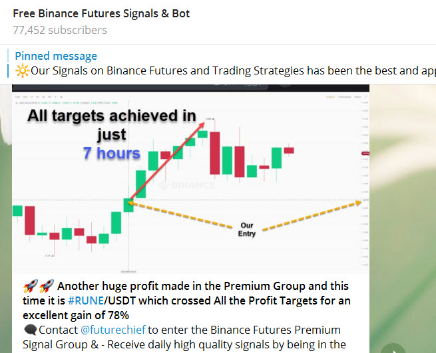Click the 'Our Entry' label on the chart
This screenshot has width=436, height=353.
[x=246, y=229]
